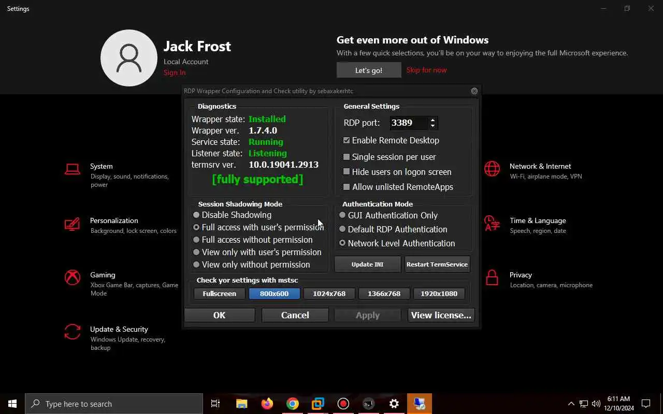Test mstsc at 800x600
Image resolution: width=663 pixels, height=414 pixels.
[x=275, y=293]
